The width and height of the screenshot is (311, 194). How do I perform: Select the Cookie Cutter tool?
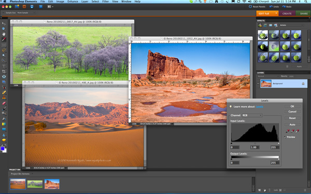pyautogui.click(x=4, y=77)
